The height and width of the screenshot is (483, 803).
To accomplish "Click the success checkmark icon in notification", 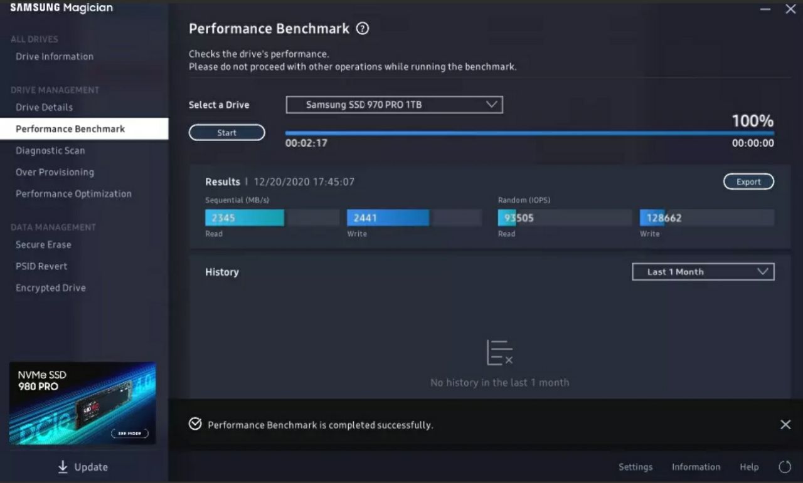I will coord(195,424).
